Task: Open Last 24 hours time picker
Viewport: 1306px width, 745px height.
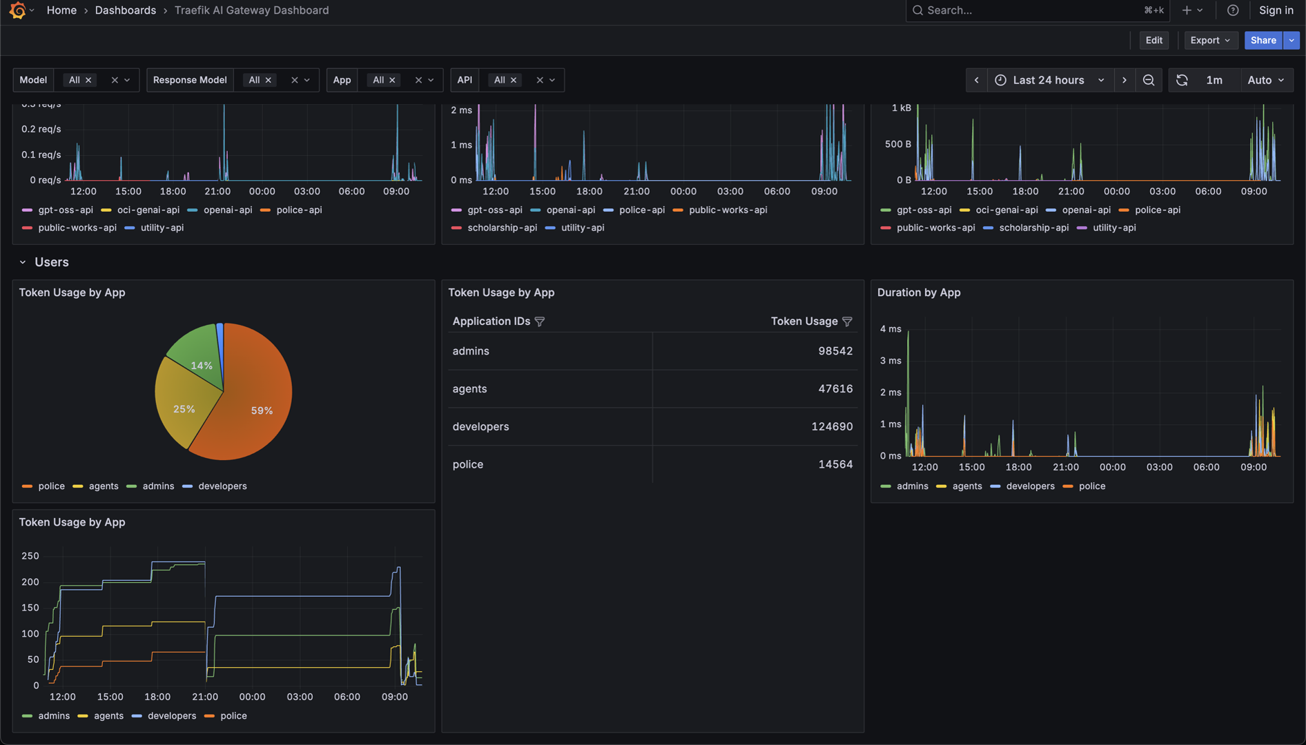Action: pyautogui.click(x=1049, y=80)
